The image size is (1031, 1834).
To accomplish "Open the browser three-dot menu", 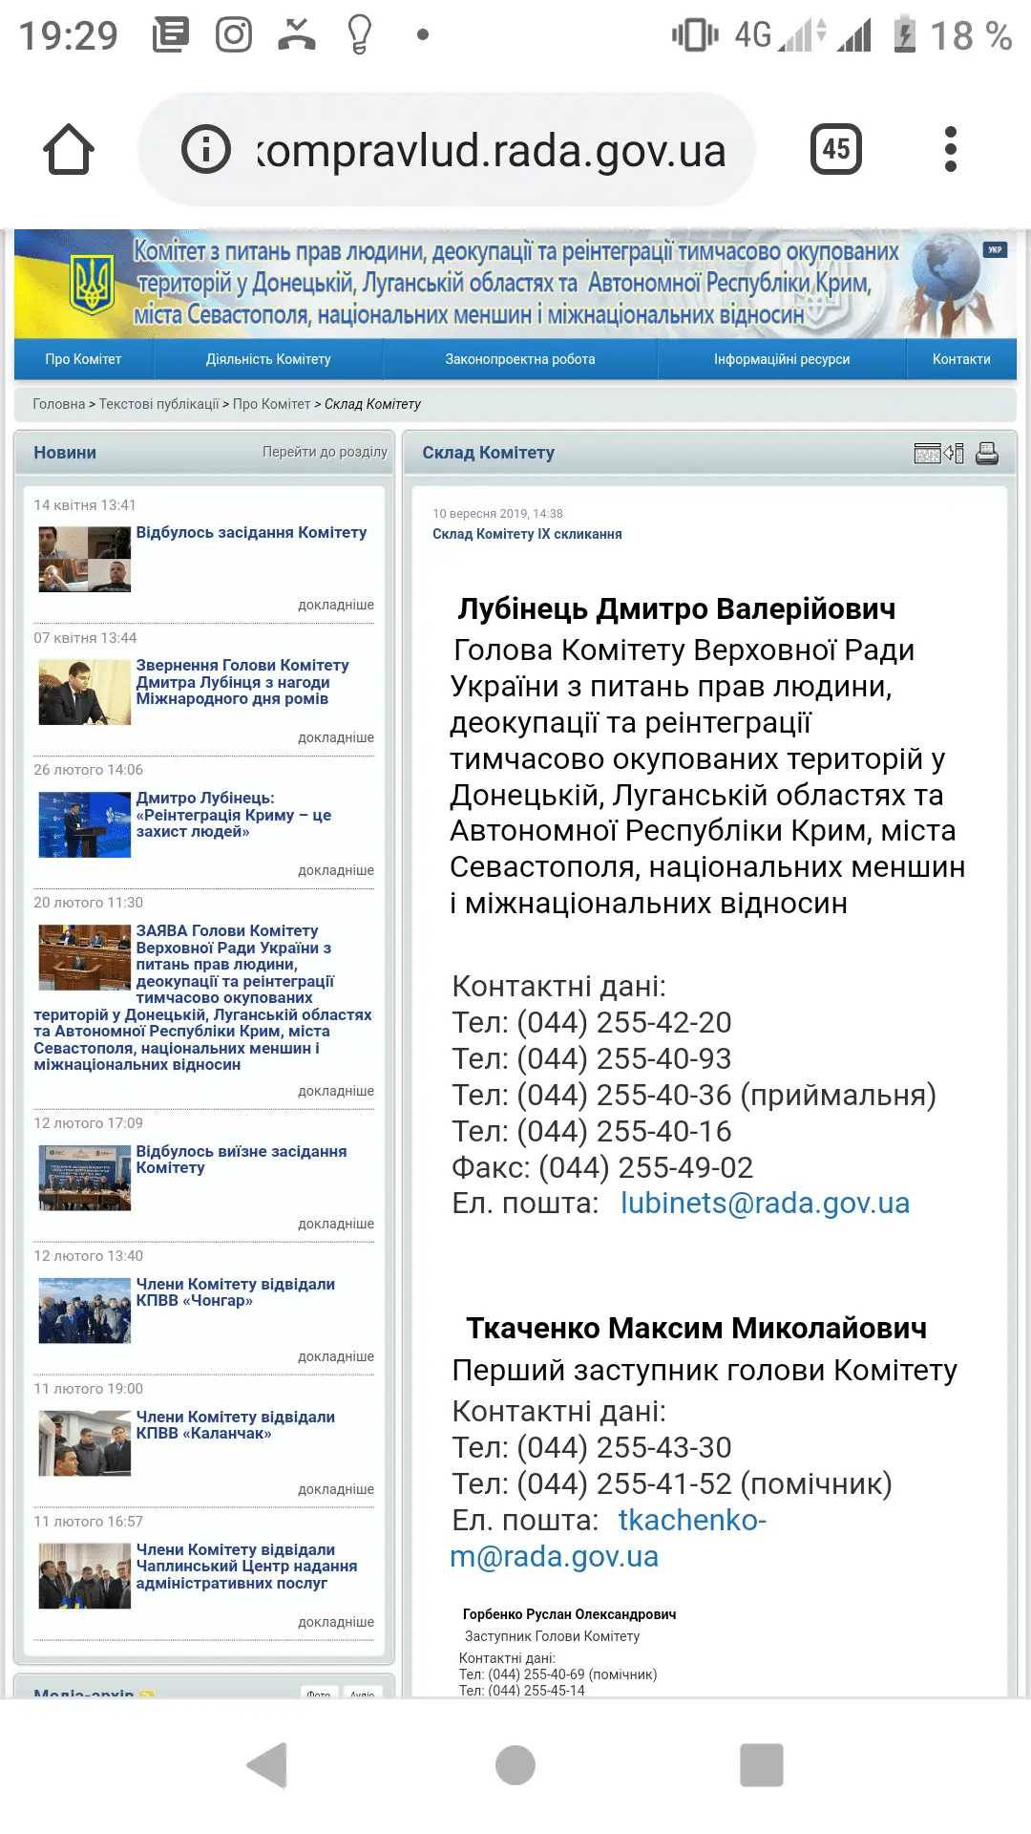I will pyautogui.click(x=950, y=149).
